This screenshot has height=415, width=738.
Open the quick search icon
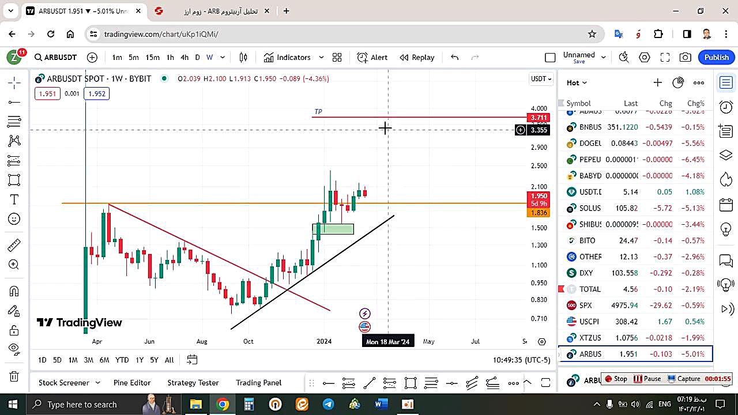(x=624, y=57)
